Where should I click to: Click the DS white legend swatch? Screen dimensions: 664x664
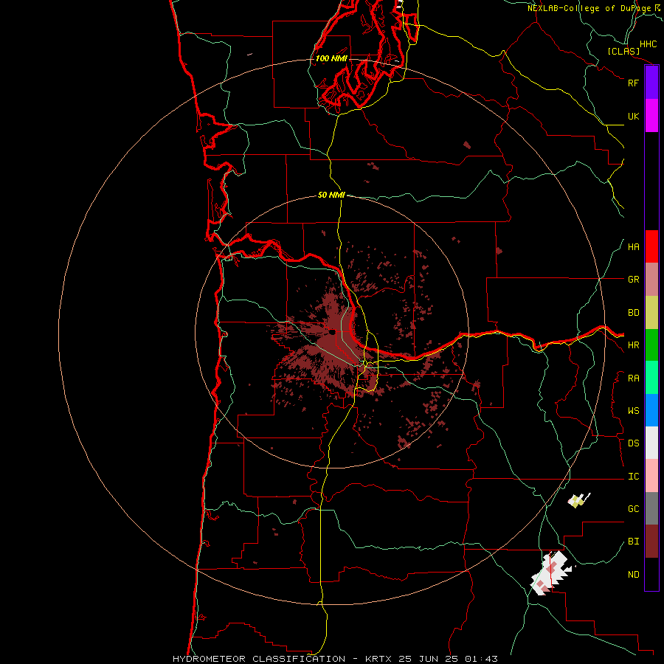pyautogui.click(x=651, y=443)
